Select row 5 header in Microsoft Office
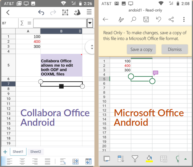 pyautogui.click(x=104, y=79)
